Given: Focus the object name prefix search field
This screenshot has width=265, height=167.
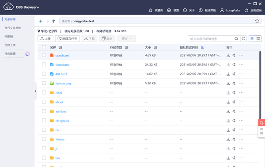Looking at the screenshot, I should pyautogui.click(x=211, y=39).
